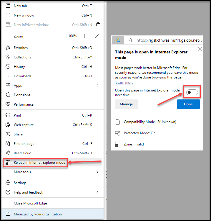Click the 100% zoom value
The width and height of the screenshot is (211, 221).
click(72, 36)
